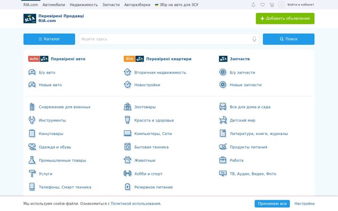Viewport: 338px width, 211px height.
Task: Click Перевірені Продавці RIA.com title
Action: coord(61,18)
